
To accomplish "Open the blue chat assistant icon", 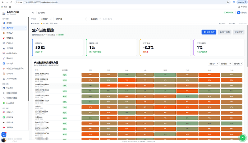I will point(4,134).
